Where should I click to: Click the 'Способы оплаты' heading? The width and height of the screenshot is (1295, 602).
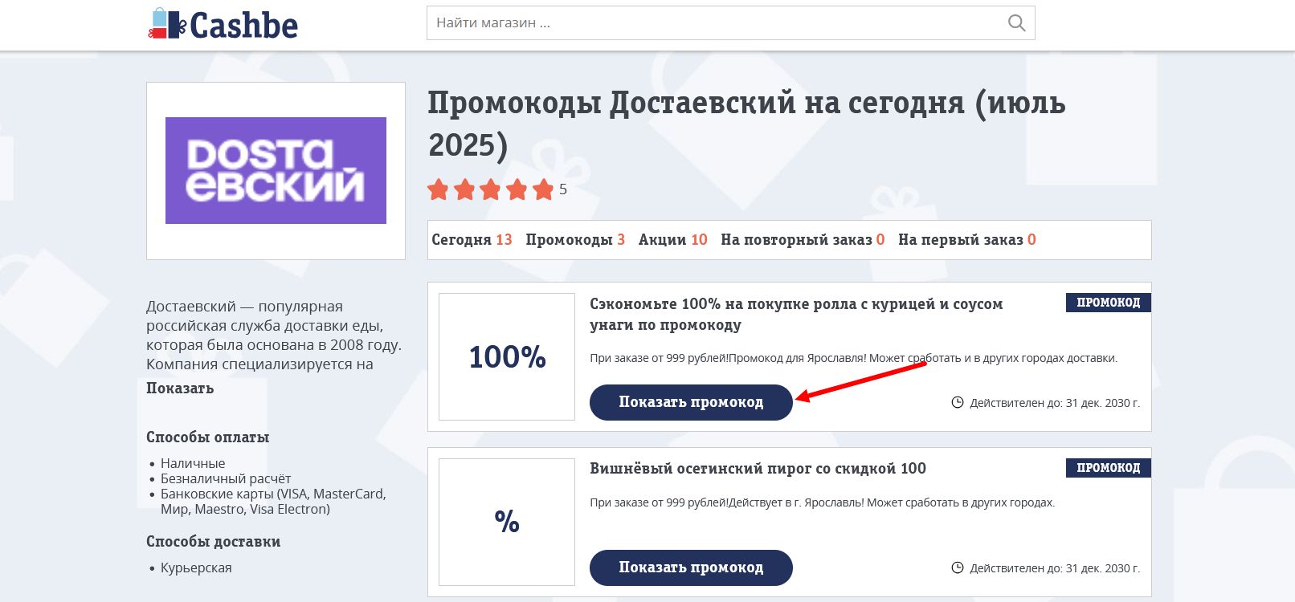click(x=208, y=437)
